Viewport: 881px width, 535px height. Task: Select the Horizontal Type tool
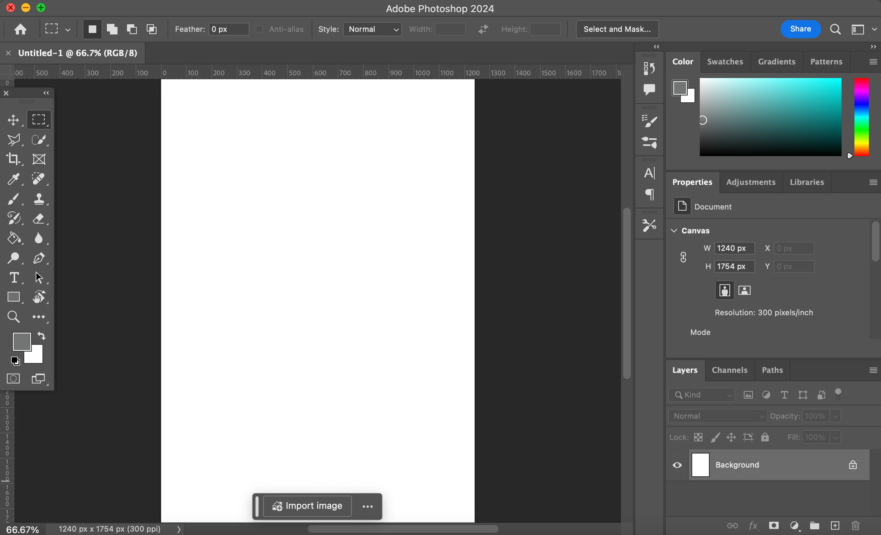[14, 278]
